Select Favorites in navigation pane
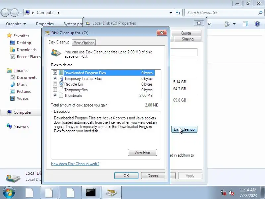This screenshot has width=265, height=199. coord(21,36)
